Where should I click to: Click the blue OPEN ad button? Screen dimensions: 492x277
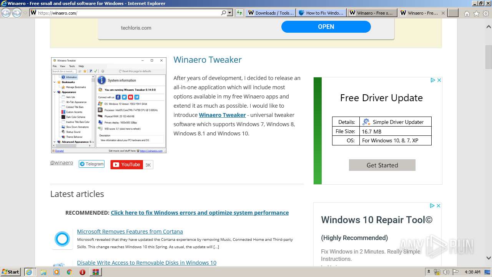[x=326, y=27]
